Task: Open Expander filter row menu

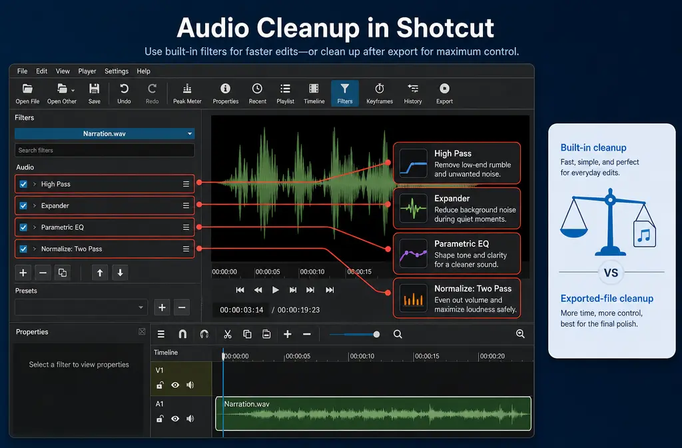Action: click(186, 205)
